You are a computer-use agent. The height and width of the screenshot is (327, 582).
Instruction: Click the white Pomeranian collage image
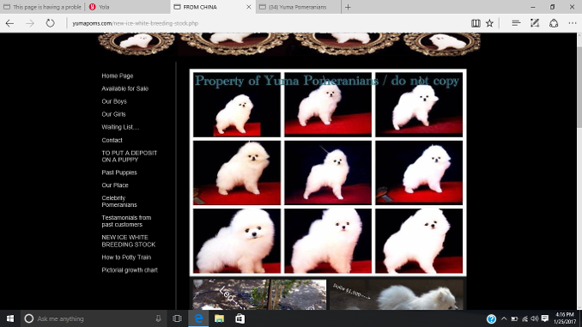[x=328, y=173]
